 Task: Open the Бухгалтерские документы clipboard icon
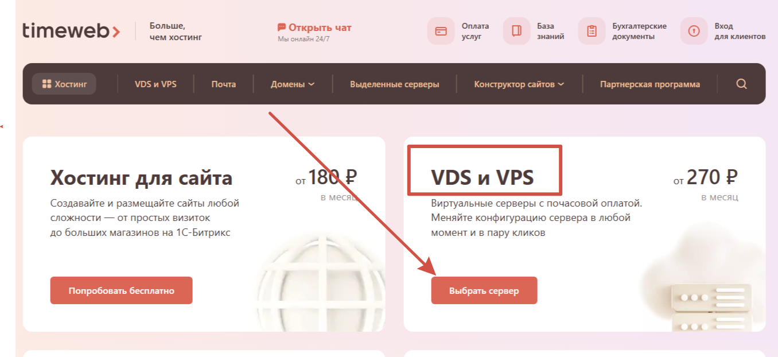592,31
